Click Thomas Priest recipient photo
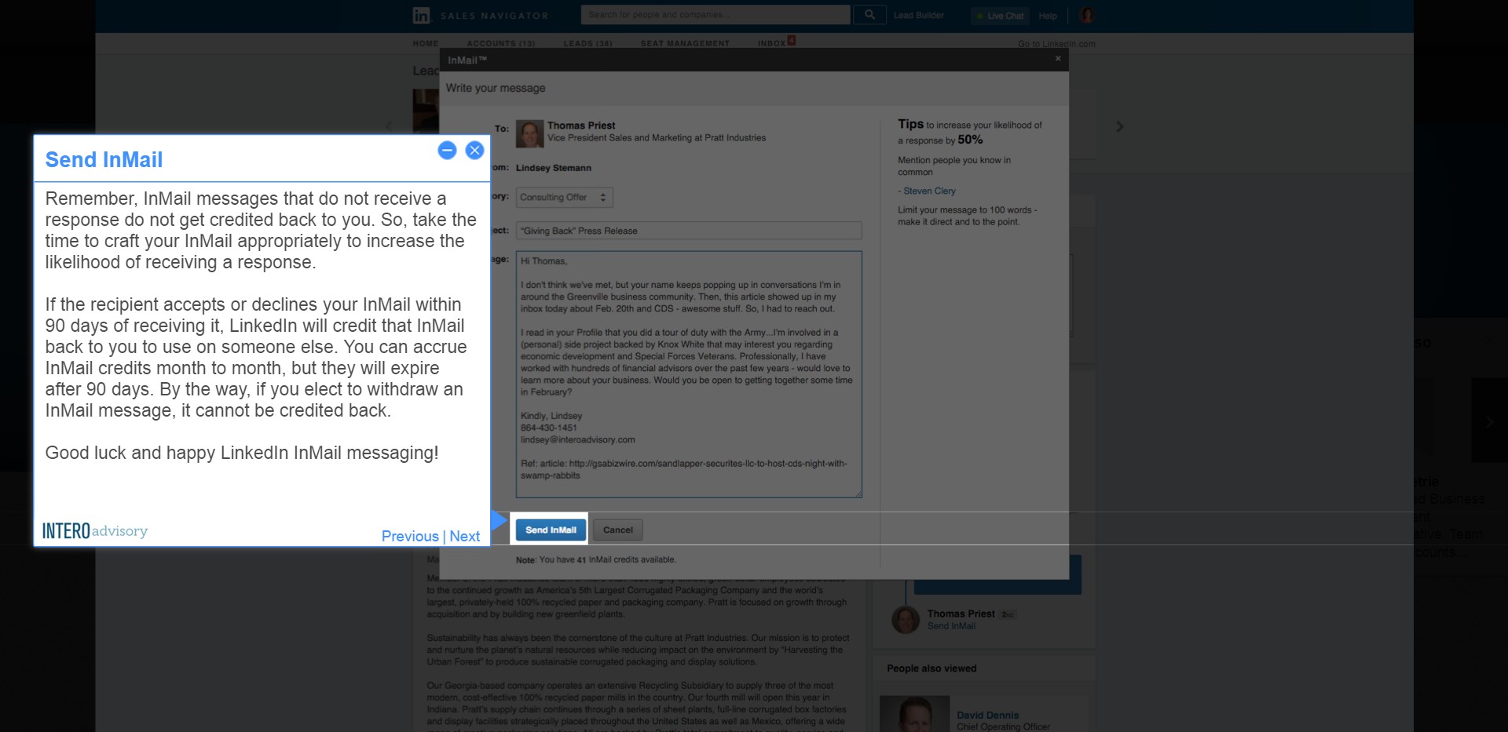 coord(529,133)
